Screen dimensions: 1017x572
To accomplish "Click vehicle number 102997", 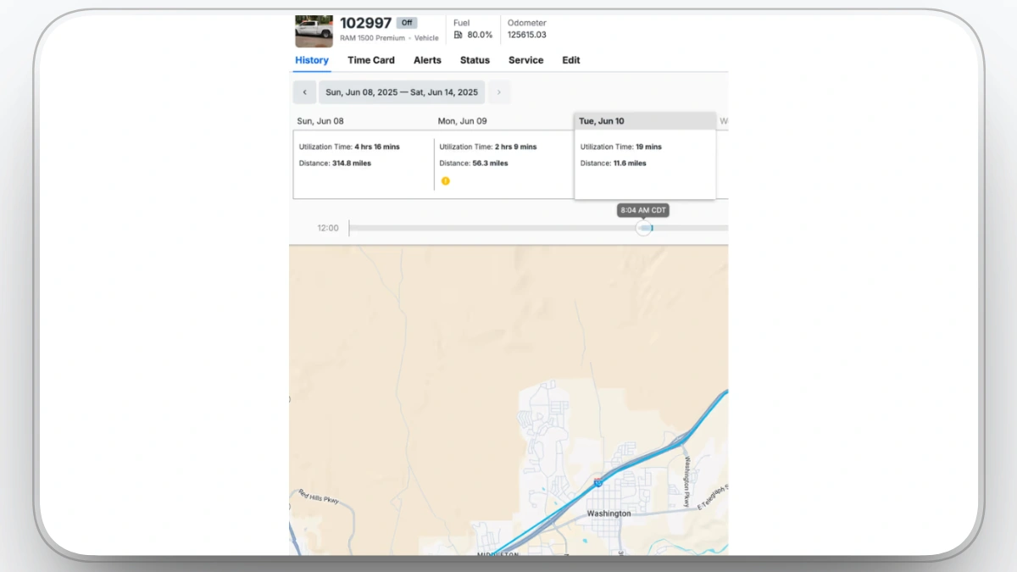I will 365,23.
